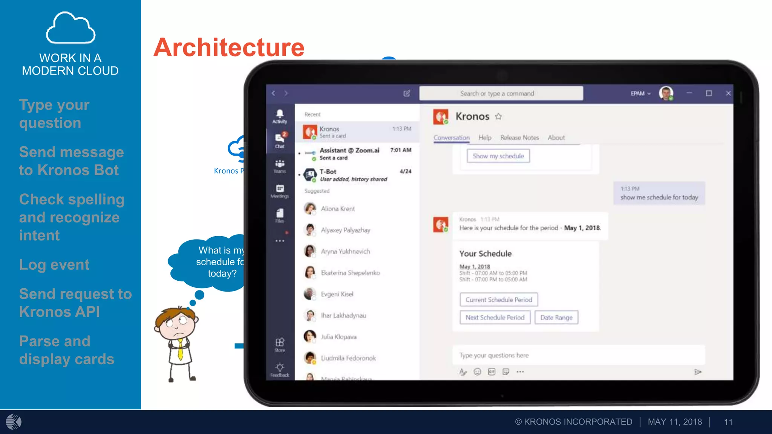772x434 pixels.
Task: Open the Teams icon in sidebar
Action: pos(280,166)
